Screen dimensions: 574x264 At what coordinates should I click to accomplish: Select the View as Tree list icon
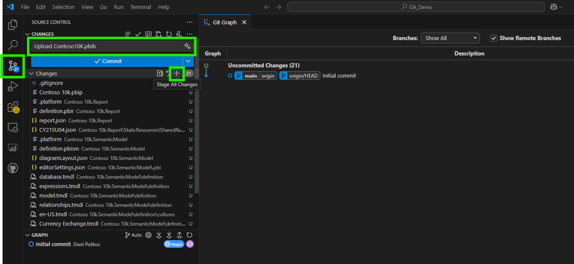pyautogui.click(x=127, y=34)
